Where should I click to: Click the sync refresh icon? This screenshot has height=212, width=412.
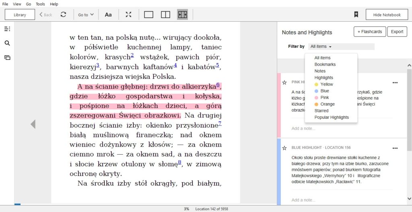pyautogui.click(x=63, y=14)
